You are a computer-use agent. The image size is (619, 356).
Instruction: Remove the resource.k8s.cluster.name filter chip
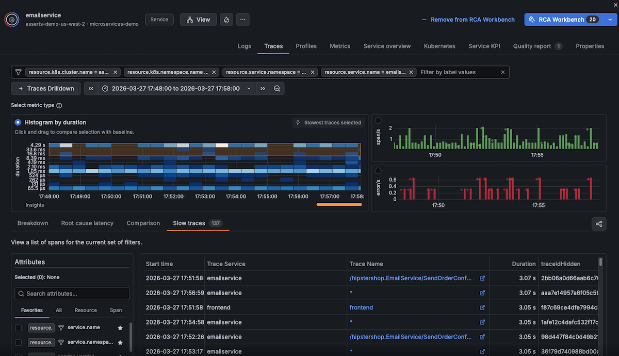pyautogui.click(x=115, y=72)
